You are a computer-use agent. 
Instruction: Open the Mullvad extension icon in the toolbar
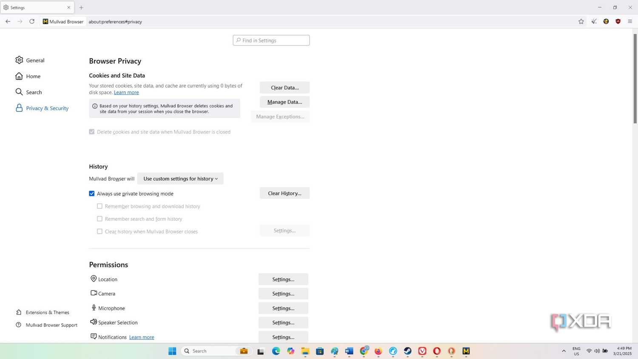(606, 21)
